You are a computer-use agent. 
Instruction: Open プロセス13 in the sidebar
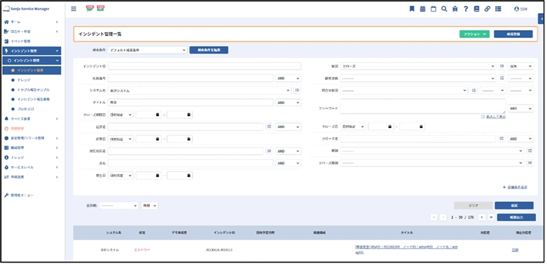point(26,109)
